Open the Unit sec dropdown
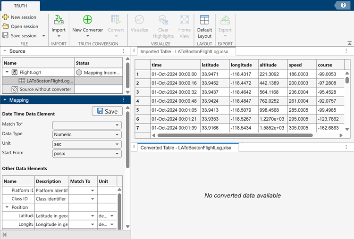The width and height of the screenshot is (354, 239). click(87, 144)
